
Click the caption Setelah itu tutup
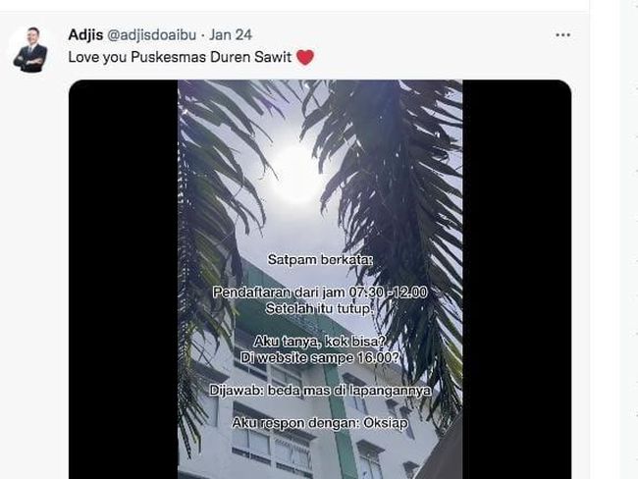319,309
